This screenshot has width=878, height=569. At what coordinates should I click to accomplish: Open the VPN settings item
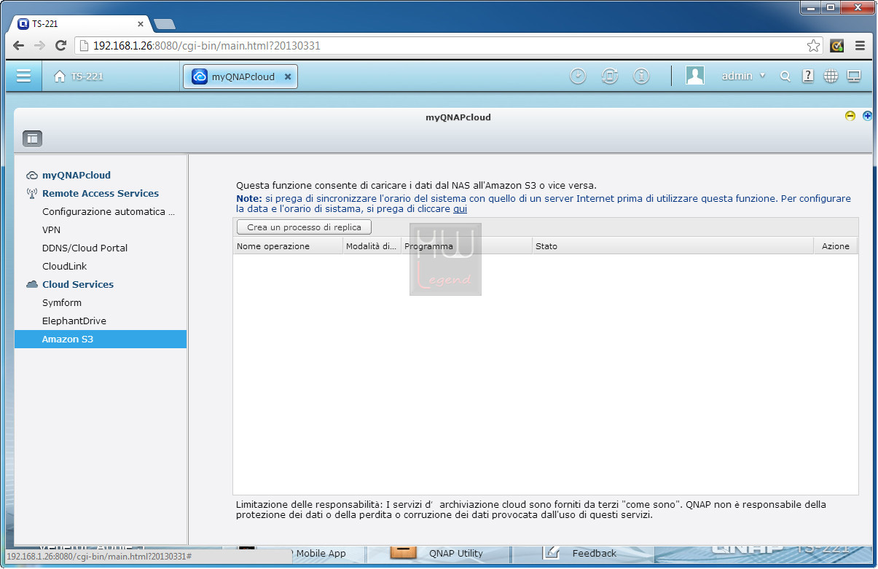(51, 229)
